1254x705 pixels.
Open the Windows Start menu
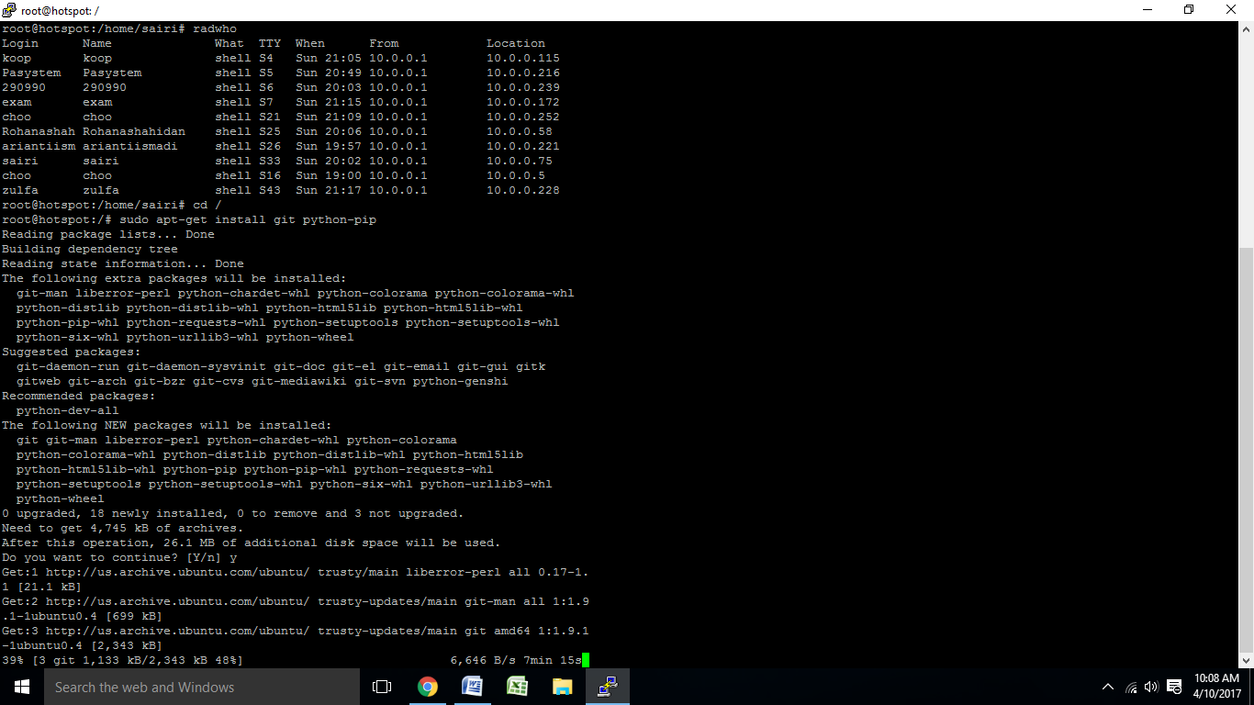(x=20, y=687)
